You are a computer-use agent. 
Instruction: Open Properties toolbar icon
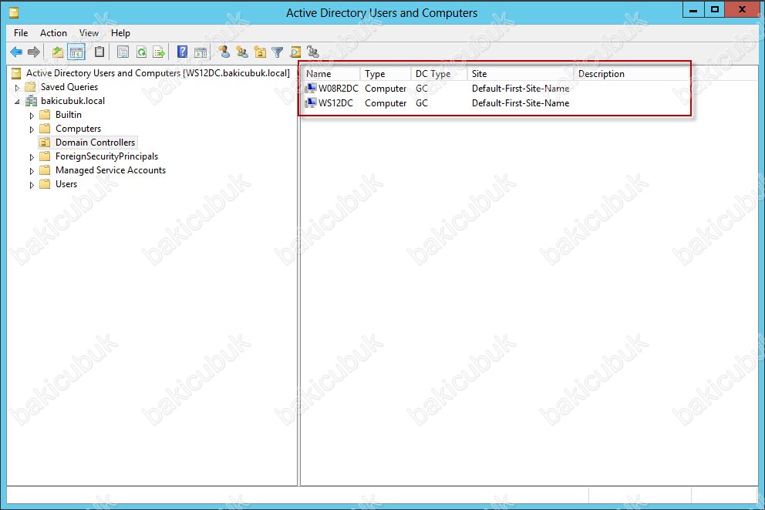pos(123,52)
